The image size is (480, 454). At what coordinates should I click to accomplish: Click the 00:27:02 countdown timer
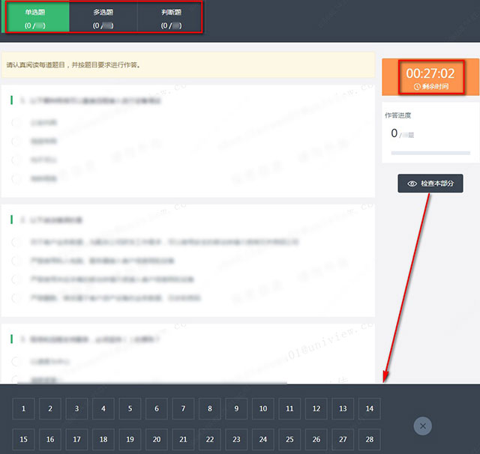430,73
